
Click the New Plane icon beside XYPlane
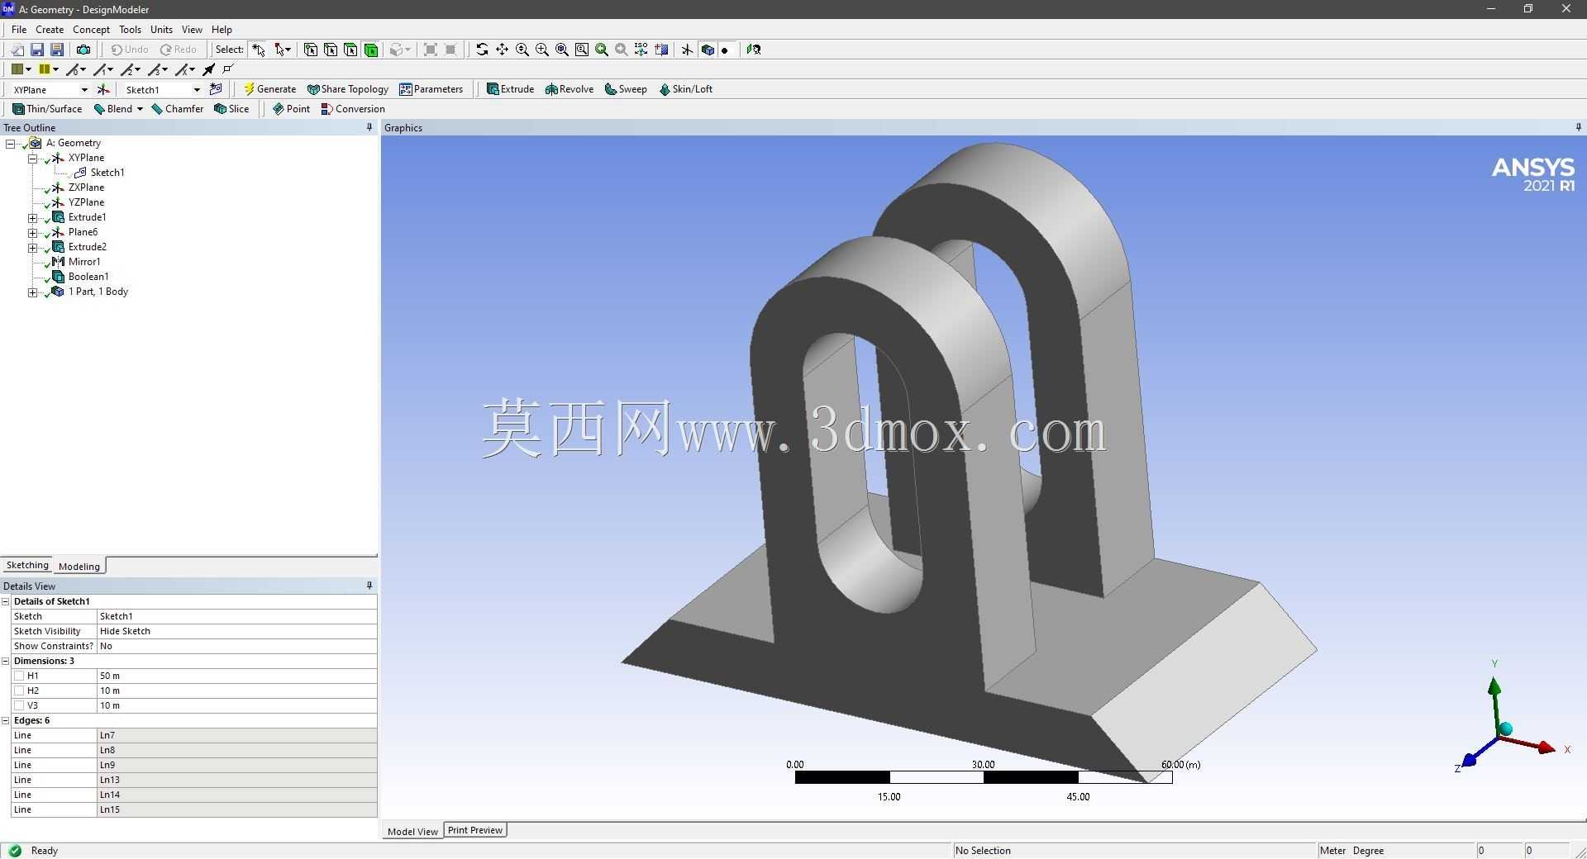[x=103, y=89]
